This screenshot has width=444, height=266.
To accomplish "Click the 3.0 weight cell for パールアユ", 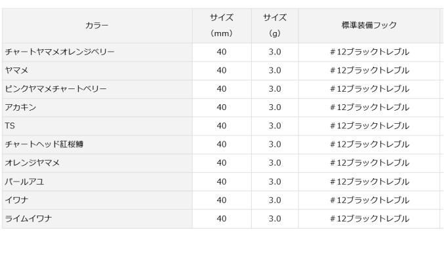I will click(274, 181).
